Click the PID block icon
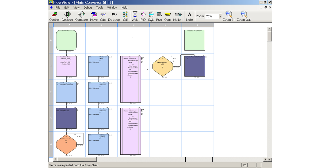The image size is (321, 168). point(143,16)
